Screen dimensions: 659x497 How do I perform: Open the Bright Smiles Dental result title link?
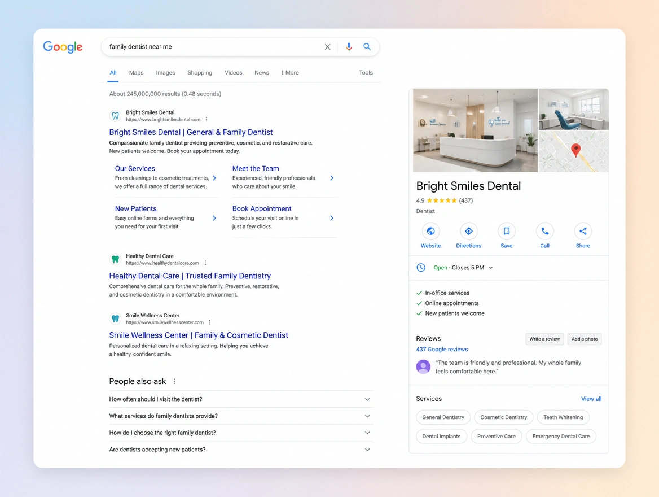(x=191, y=132)
